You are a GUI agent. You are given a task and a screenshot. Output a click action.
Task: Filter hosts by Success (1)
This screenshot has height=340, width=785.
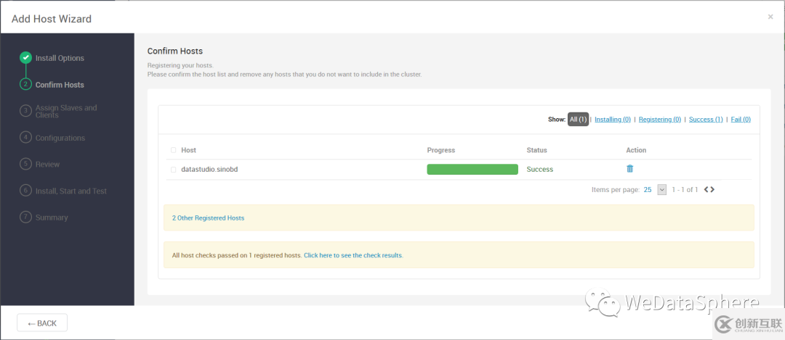click(x=705, y=120)
